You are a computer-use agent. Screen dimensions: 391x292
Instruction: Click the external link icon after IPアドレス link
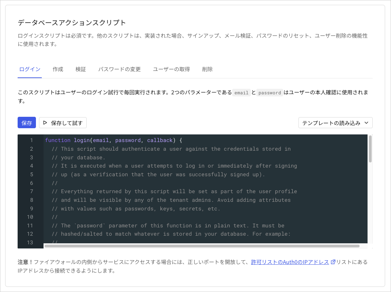pyautogui.click(x=333, y=262)
